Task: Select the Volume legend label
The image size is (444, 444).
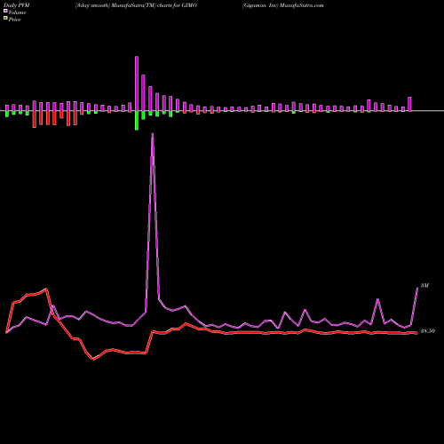Action: pyautogui.click(x=17, y=12)
